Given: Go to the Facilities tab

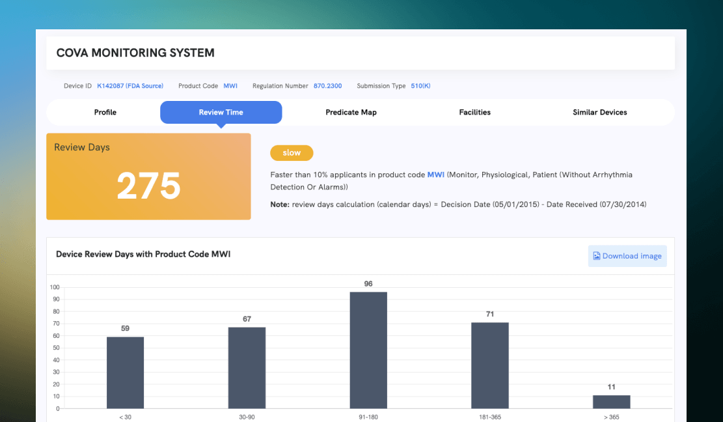Looking at the screenshot, I should coord(474,113).
